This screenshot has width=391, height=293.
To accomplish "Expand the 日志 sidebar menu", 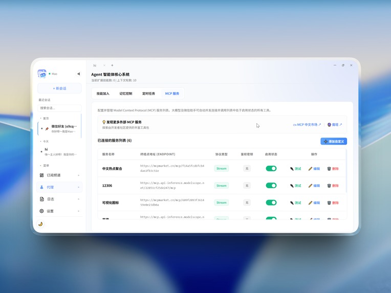I will [x=59, y=199].
